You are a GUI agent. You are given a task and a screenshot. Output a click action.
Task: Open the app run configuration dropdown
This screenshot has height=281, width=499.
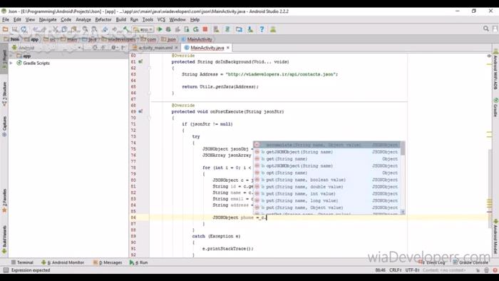tap(143, 29)
